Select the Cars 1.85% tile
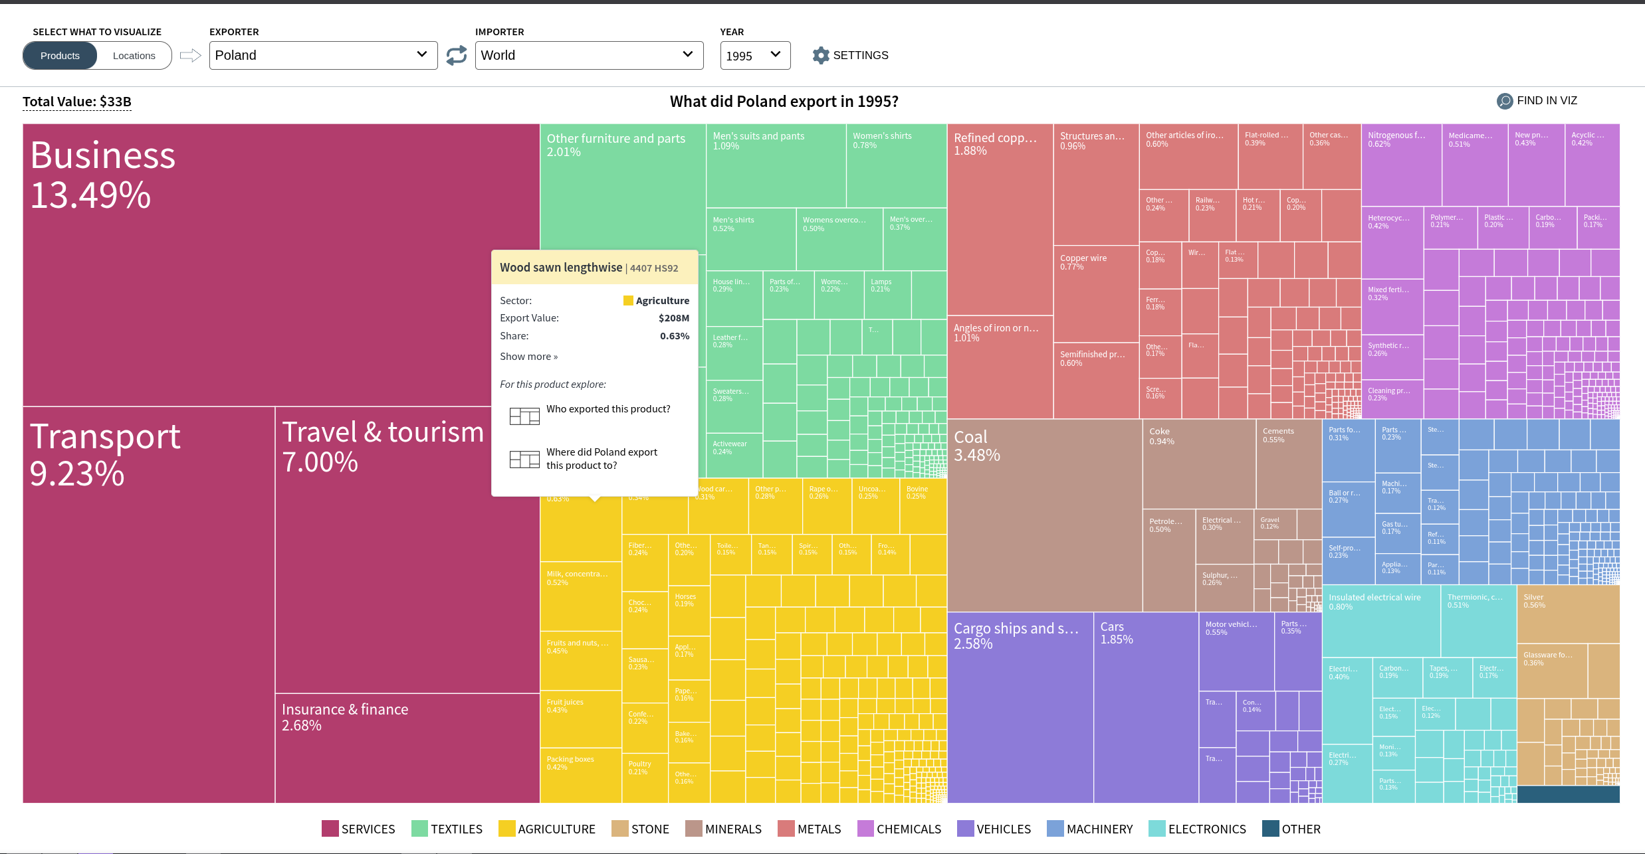Screen dimensions: 1645x854 point(1147,707)
